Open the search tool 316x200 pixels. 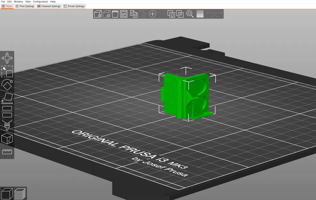(x=190, y=14)
